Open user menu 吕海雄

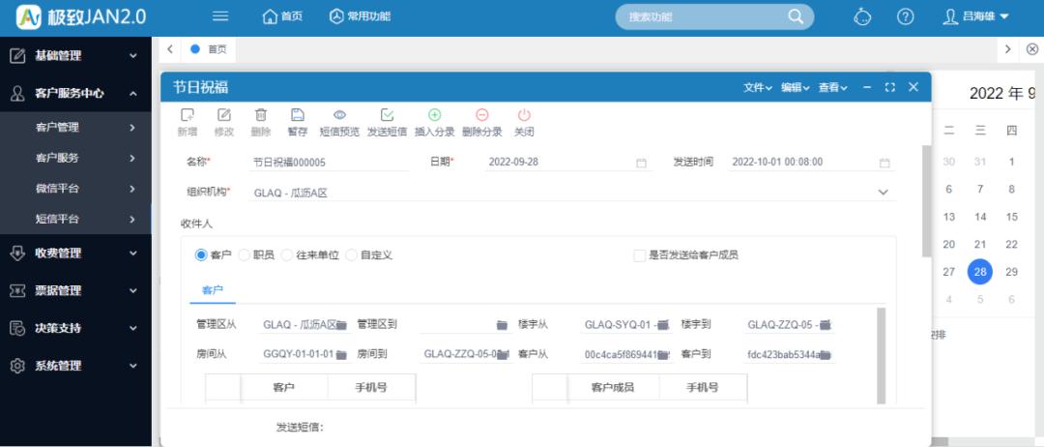click(976, 16)
